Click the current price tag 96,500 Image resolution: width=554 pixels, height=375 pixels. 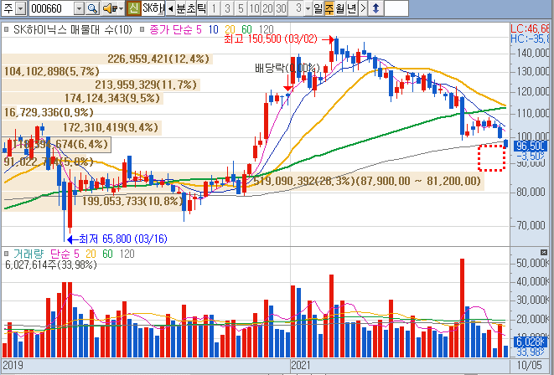[531, 146]
